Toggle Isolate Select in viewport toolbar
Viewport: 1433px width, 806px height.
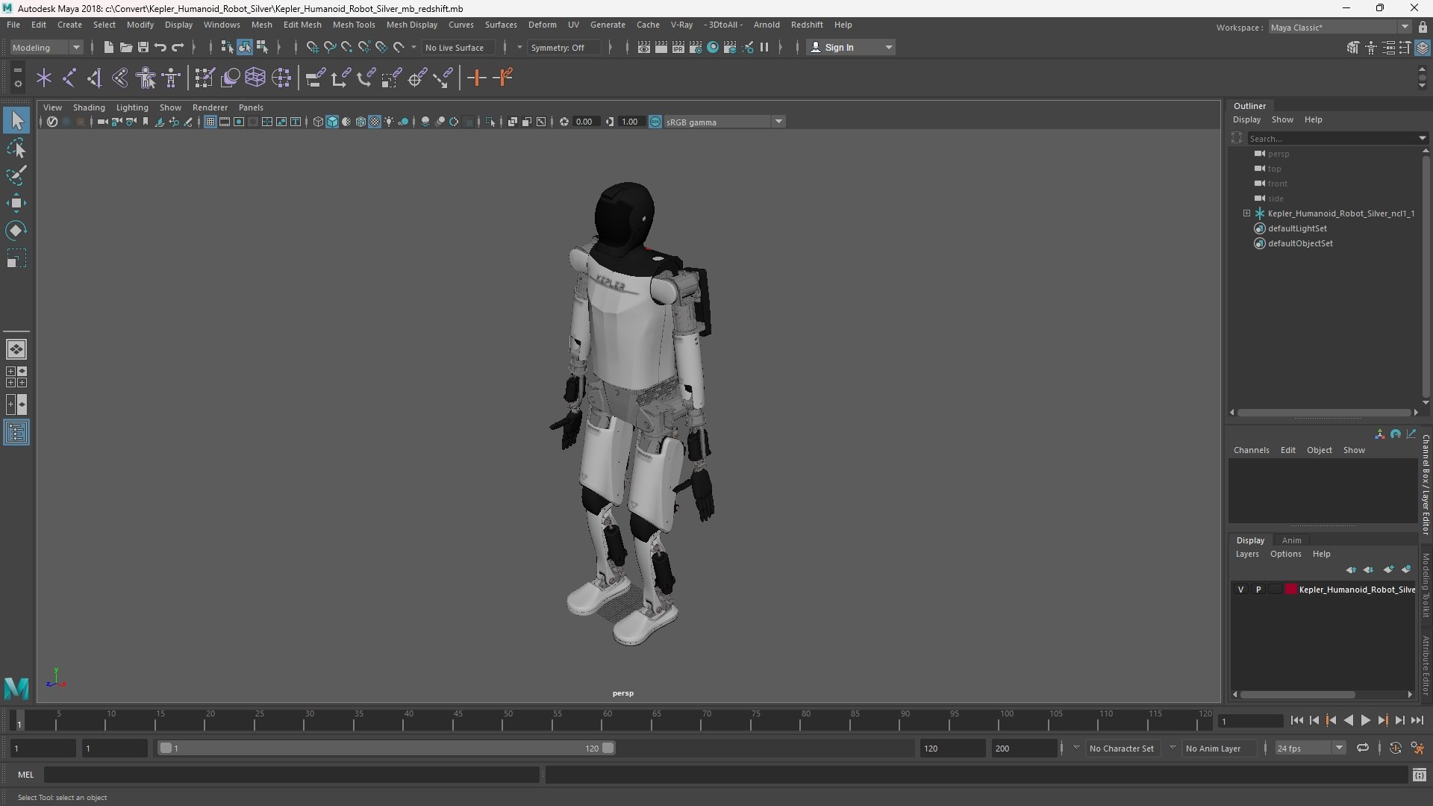pos(490,122)
